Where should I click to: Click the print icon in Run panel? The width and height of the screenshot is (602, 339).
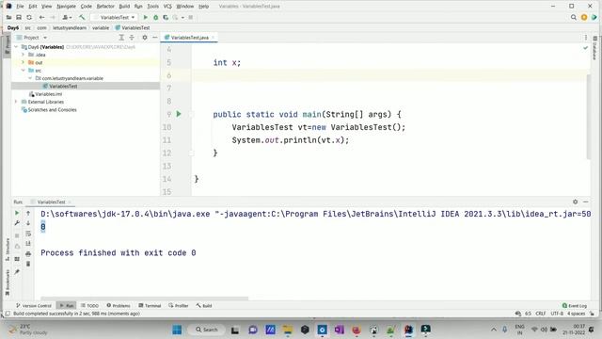click(28, 253)
